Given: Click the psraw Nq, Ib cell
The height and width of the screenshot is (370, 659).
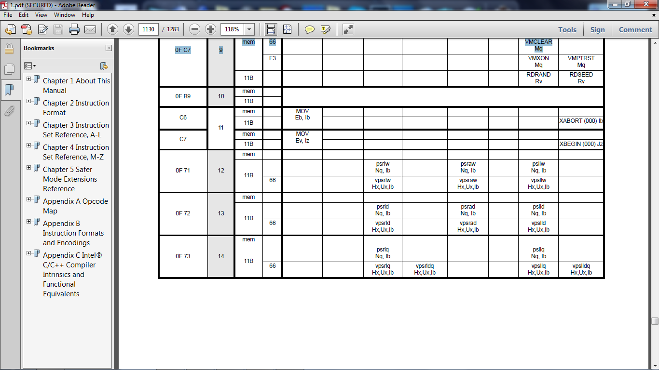Looking at the screenshot, I should [468, 167].
